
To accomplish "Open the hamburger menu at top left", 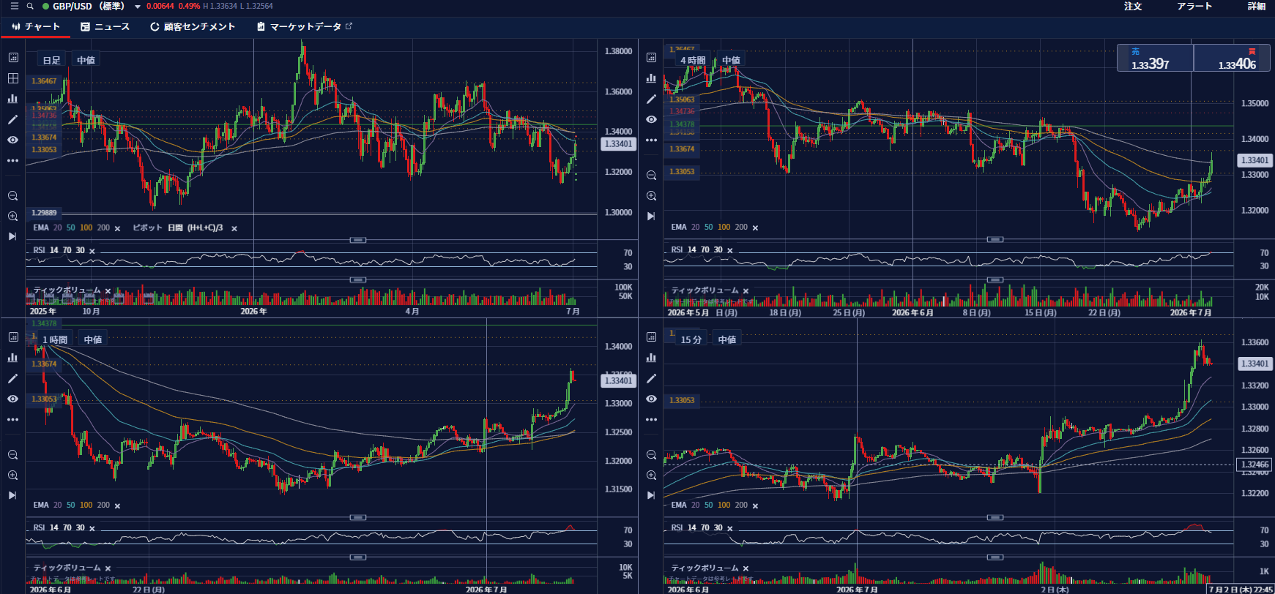I will click(x=14, y=6).
